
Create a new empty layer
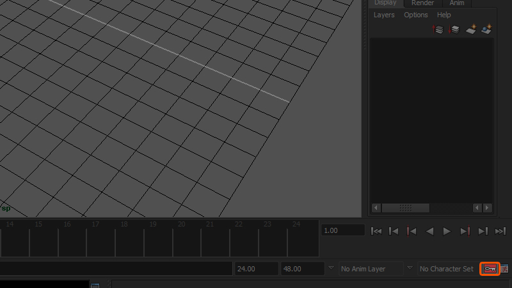pos(470,29)
